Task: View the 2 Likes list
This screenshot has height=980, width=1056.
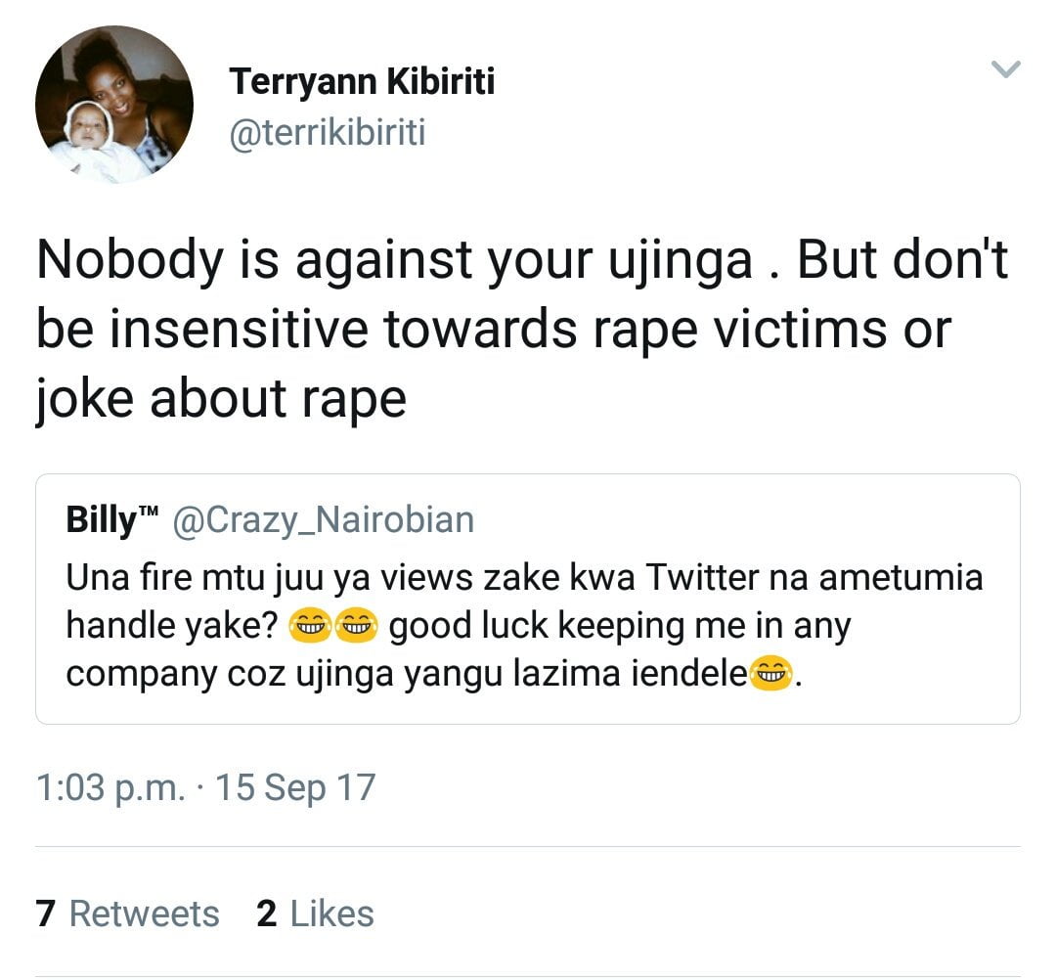Action: coord(315,913)
